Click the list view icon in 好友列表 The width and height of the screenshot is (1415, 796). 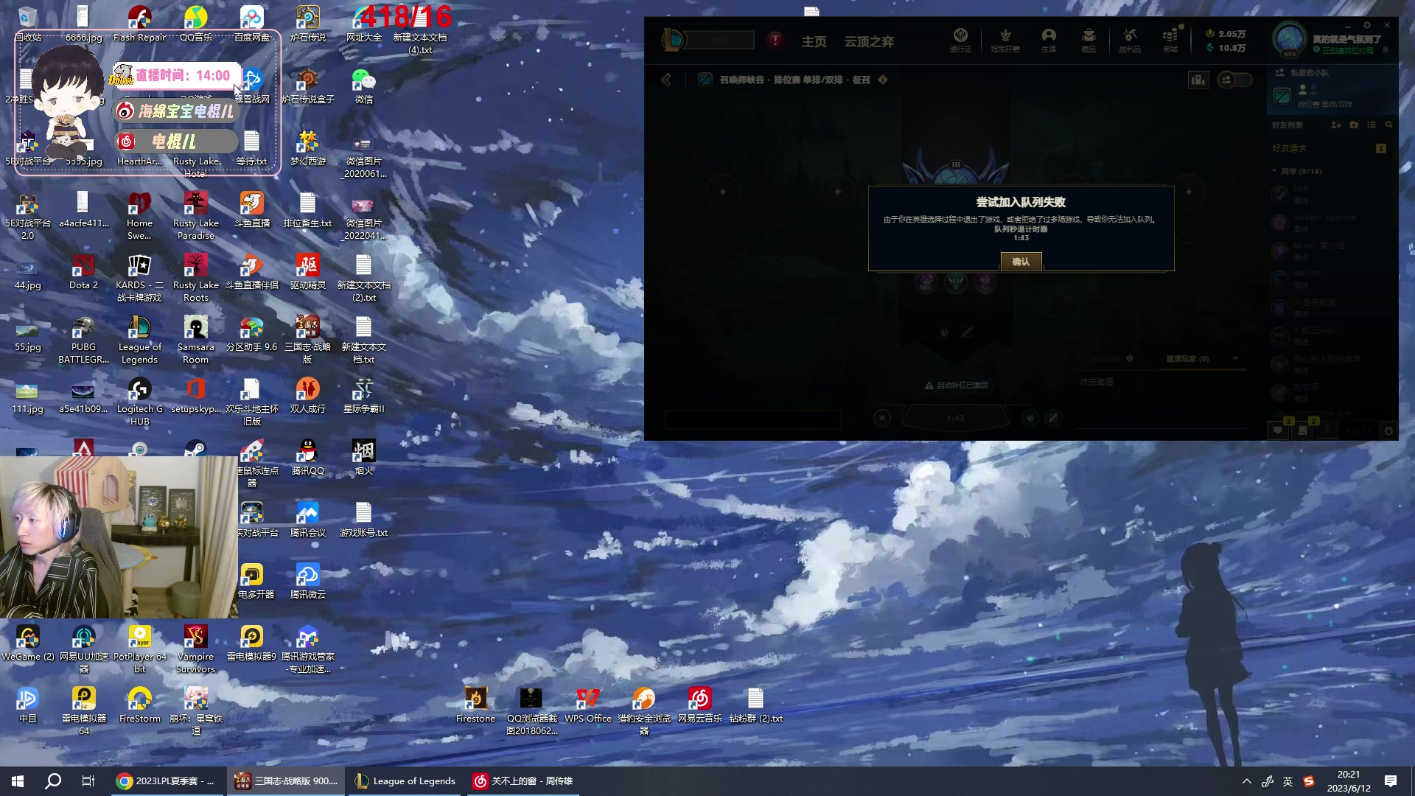1372,125
